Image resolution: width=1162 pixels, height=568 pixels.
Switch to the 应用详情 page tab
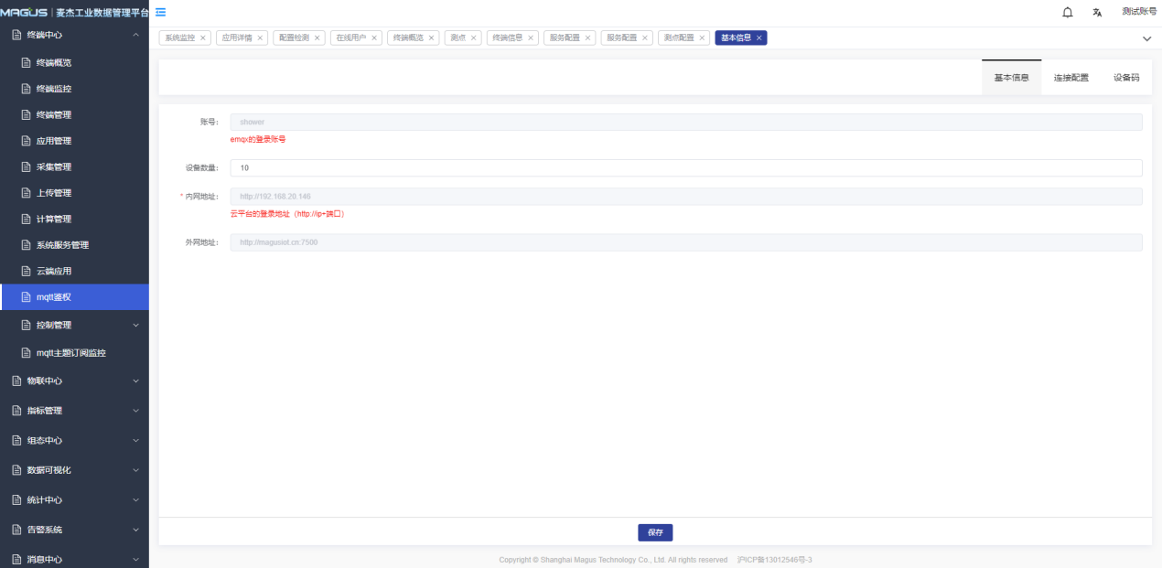[x=237, y=38]
